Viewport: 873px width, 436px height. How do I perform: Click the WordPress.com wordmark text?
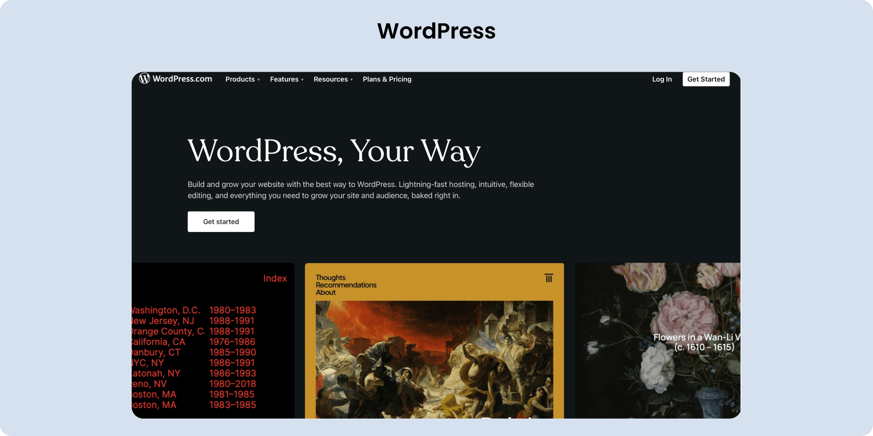[x=182, y=78]
